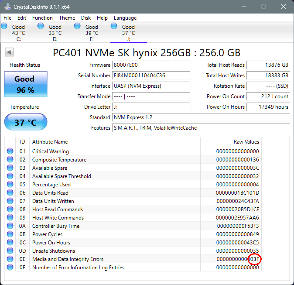Click the status orb for Media and Data Integrity Errors
Viewport: 294px width, 285px height.
pos(10,259)
